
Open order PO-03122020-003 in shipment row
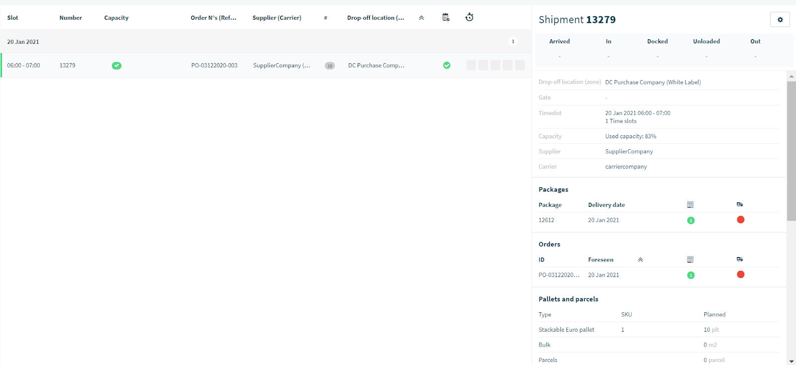[214, 66]
